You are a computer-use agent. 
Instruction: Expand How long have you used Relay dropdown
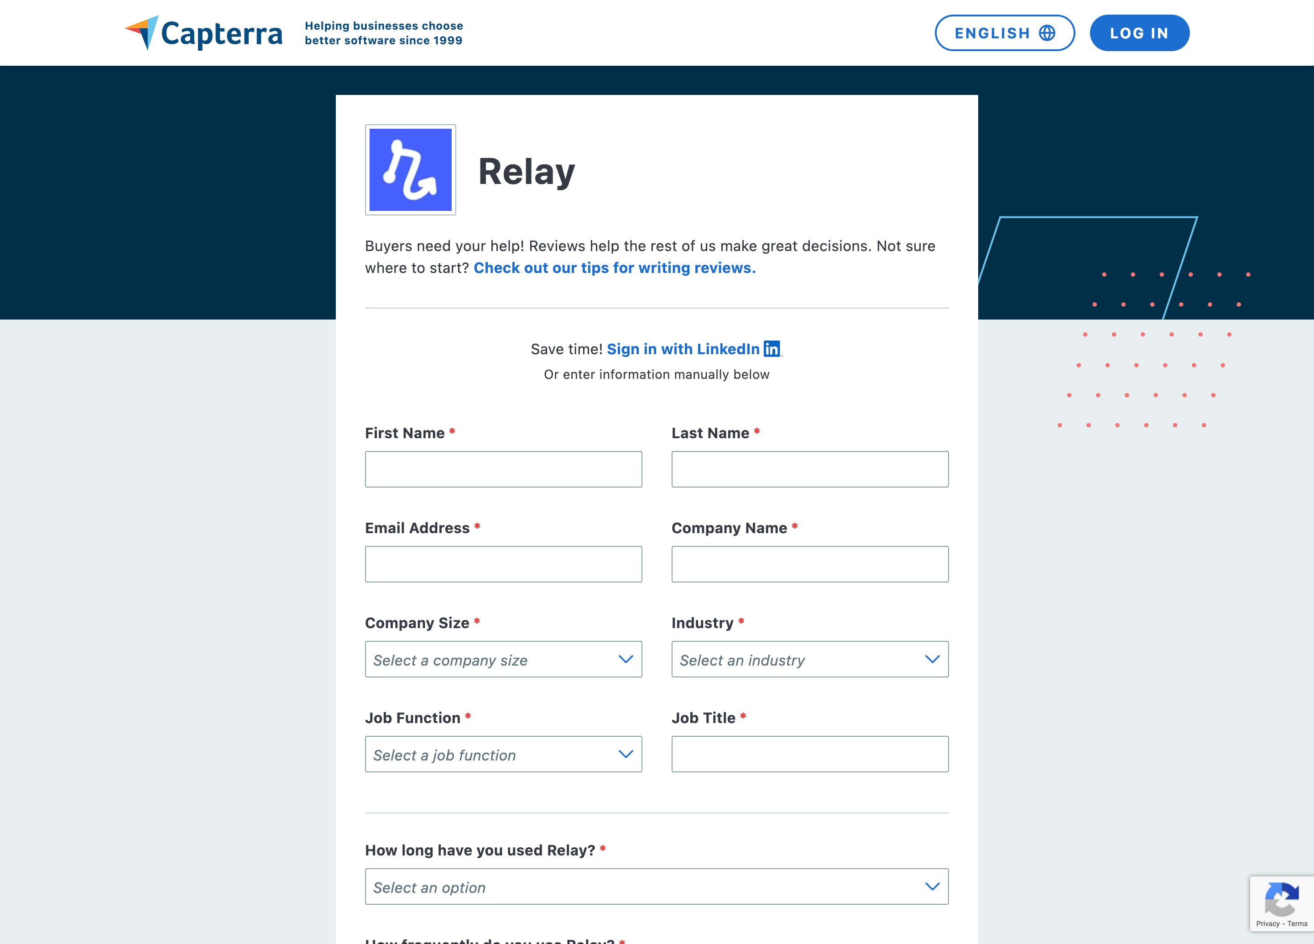pos(657,886)
